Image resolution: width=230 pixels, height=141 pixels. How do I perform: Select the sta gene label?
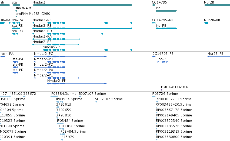click(x=15, y=2)
